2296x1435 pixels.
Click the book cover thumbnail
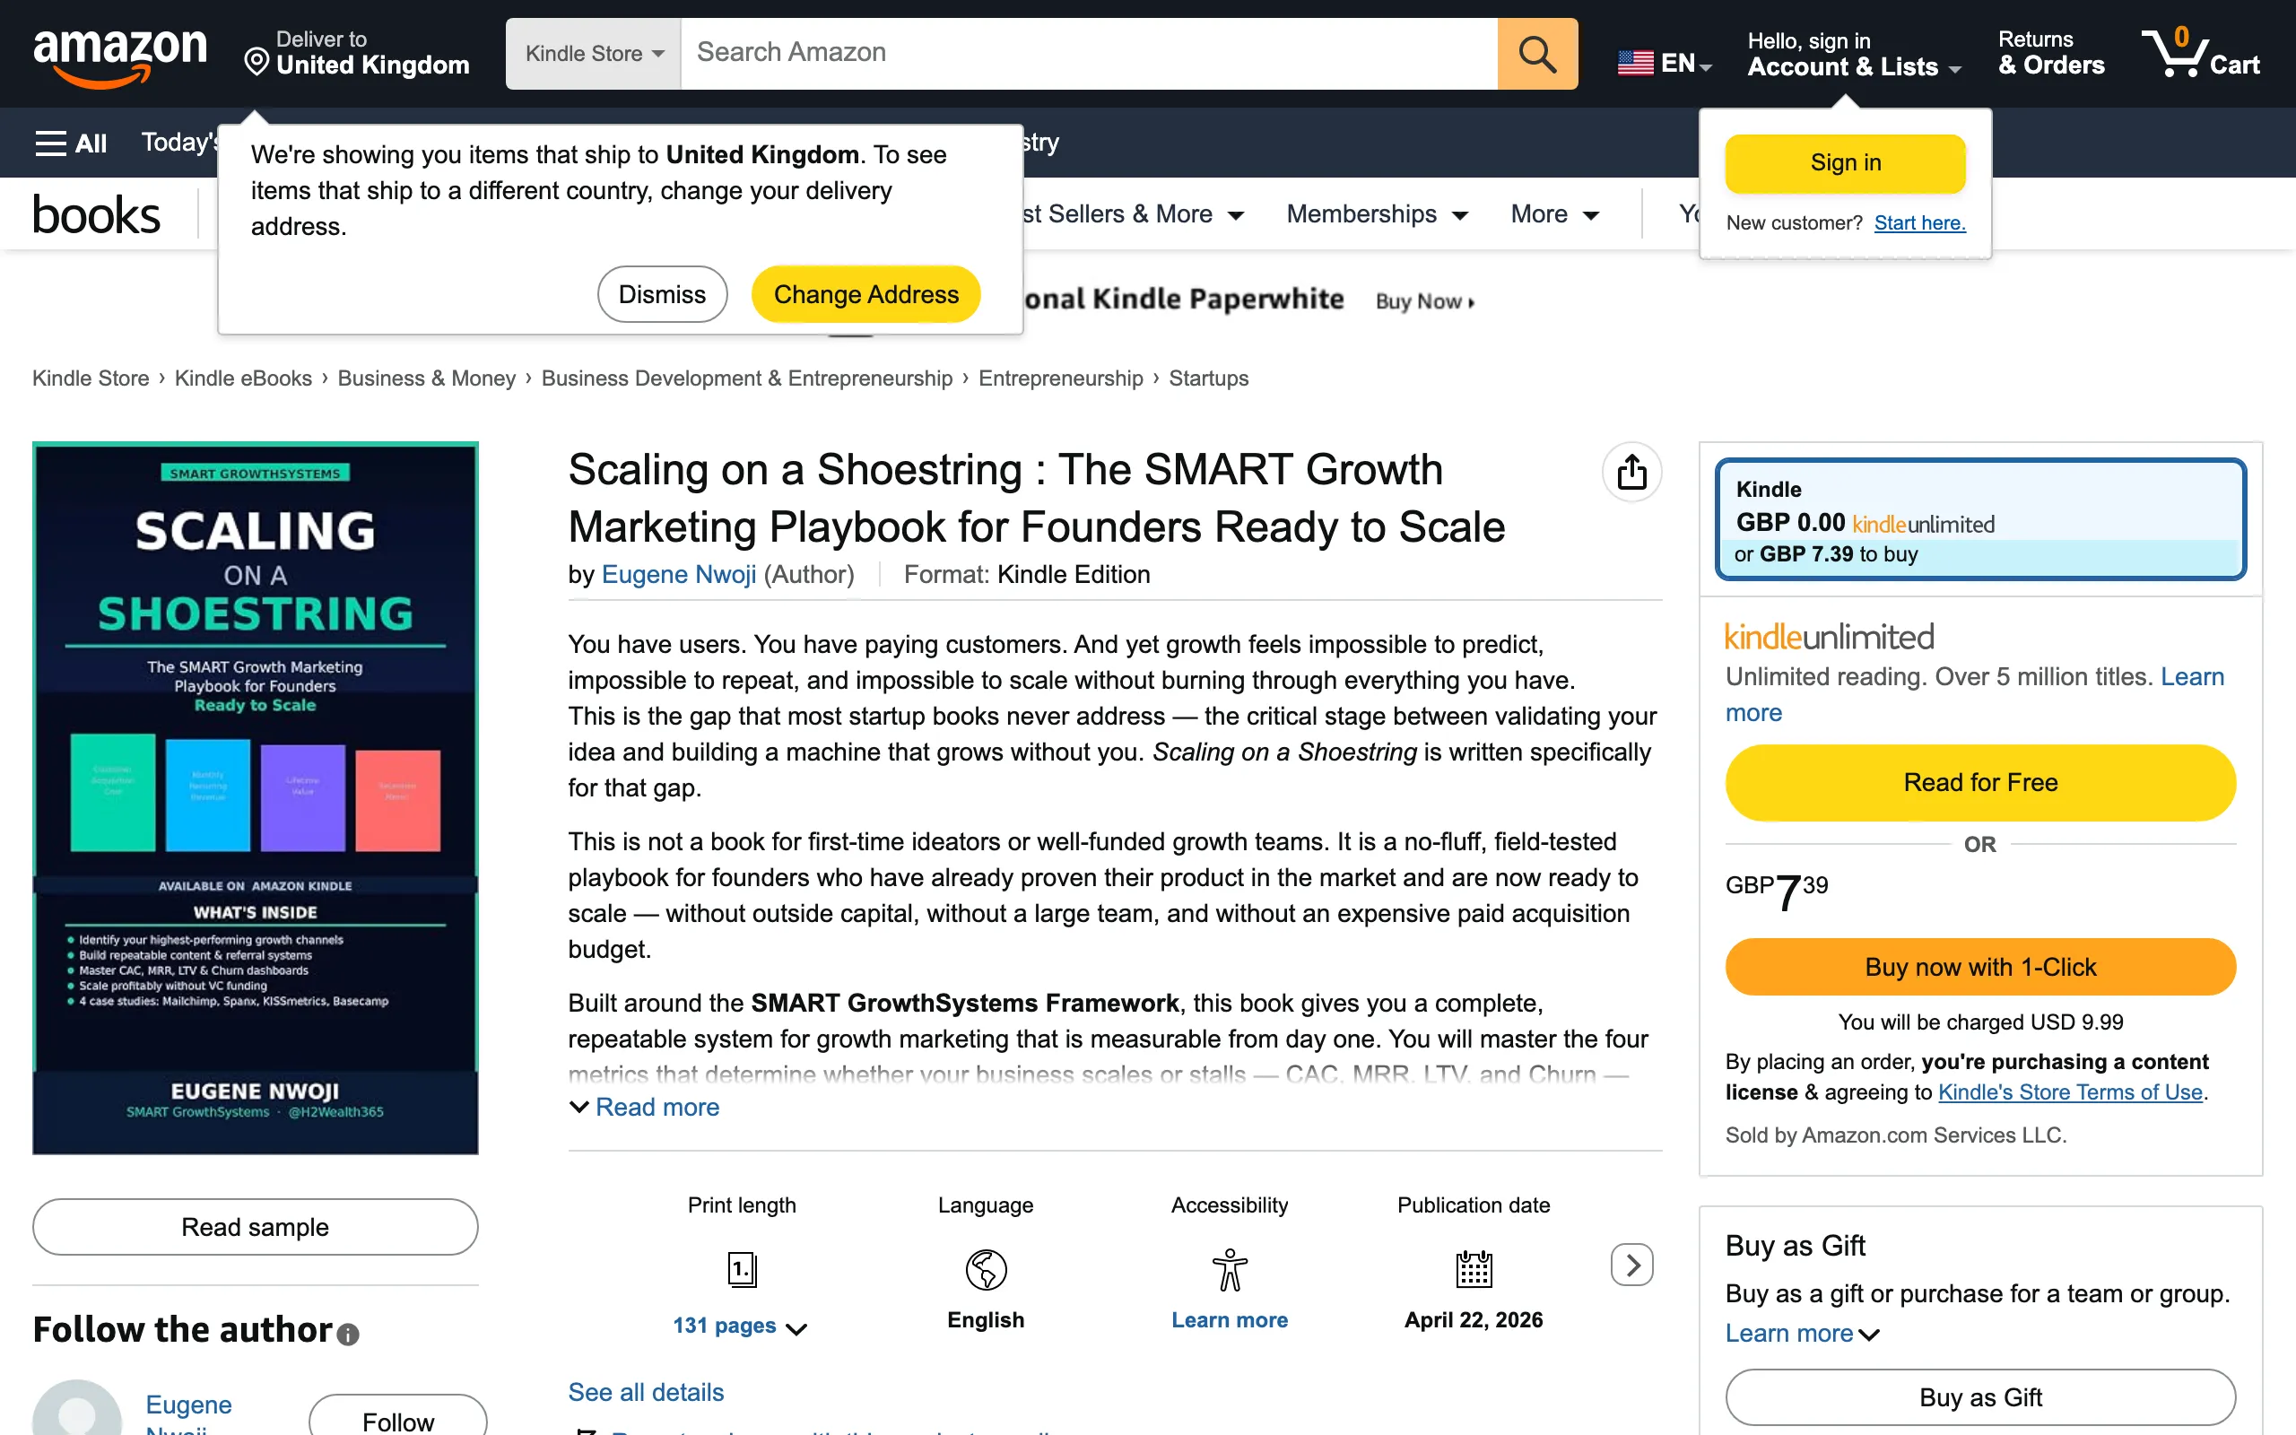click(x=256, y=798)
